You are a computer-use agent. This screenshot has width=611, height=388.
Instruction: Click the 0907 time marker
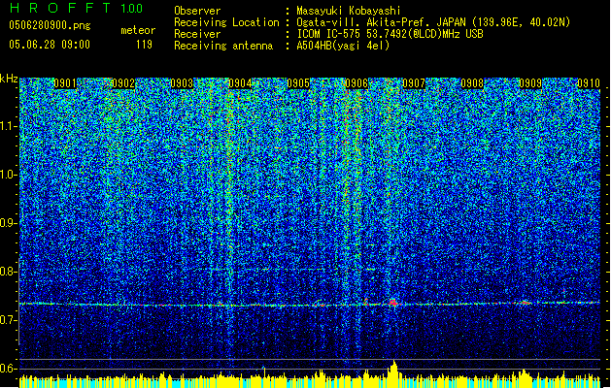(x=414, y=83)
